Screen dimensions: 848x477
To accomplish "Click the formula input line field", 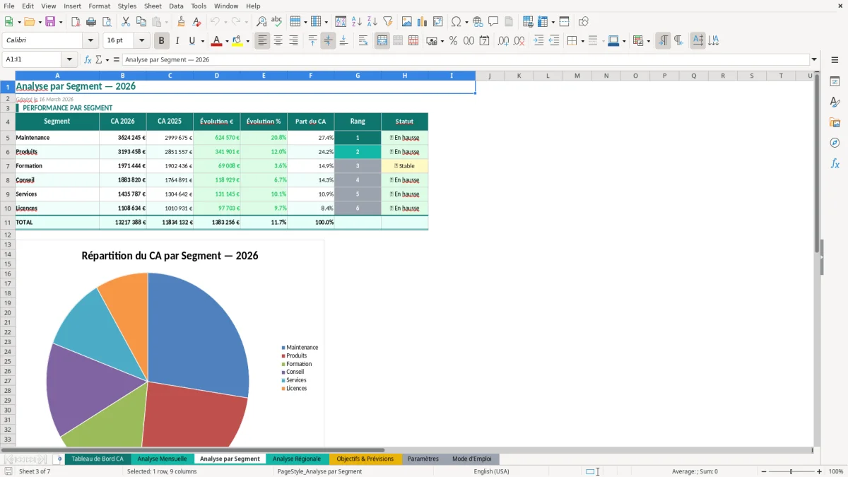I will 464,60.
